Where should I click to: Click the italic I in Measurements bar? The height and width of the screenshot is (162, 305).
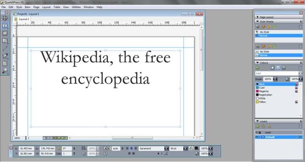coord(162,154)
